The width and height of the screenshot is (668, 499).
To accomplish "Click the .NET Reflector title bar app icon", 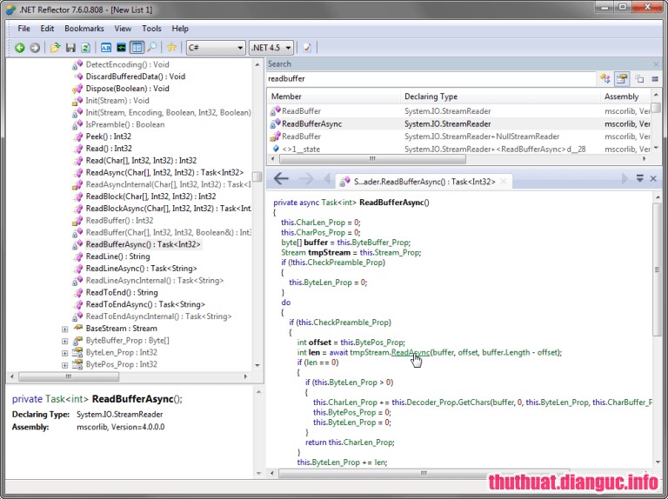I will pyautogui.click(x=11, y=10).
